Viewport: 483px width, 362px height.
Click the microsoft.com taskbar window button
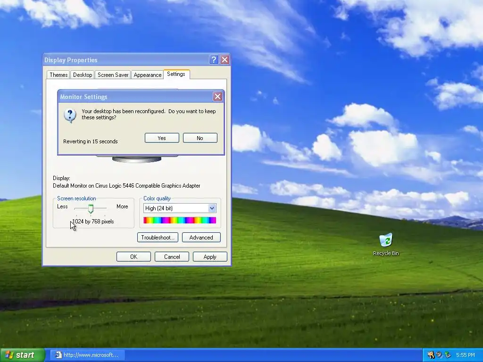pyautogui.click(x=87, y=355)
